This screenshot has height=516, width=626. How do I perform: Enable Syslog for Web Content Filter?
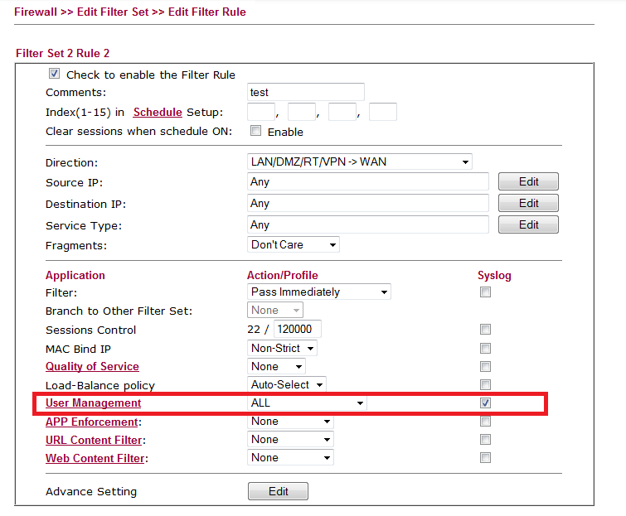(486, 457)
